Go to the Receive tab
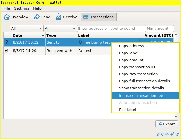The height and width of the screenshot is (139, 181). 67,17
